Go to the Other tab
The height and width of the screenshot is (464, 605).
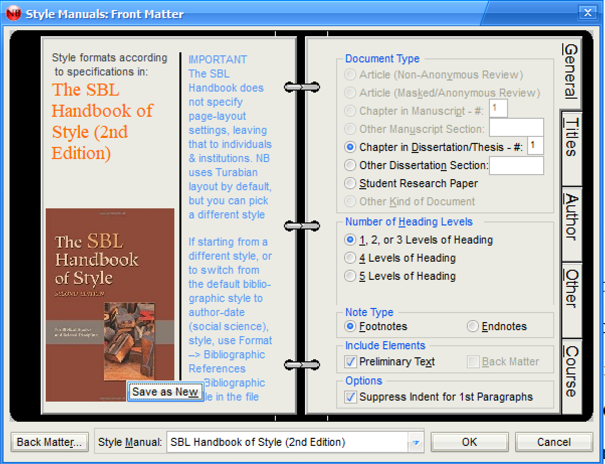[572, 288]
